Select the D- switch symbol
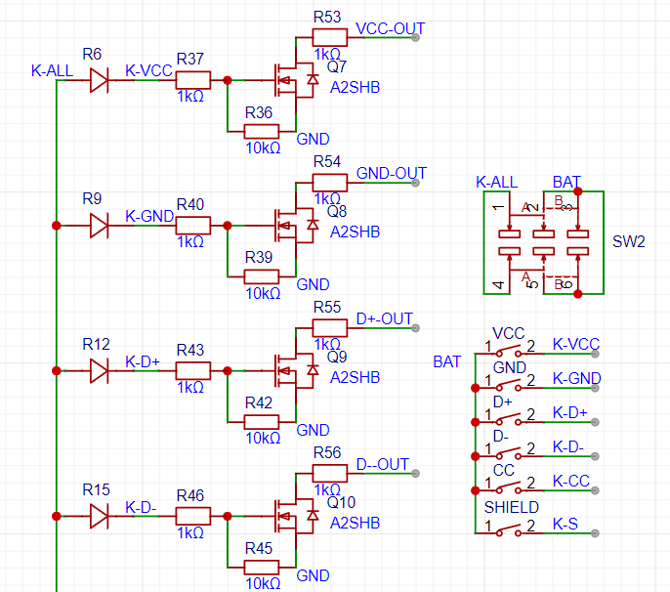Image resolution: width=670 pixels, height=592 pixels. pyautogui.click(x=510, y=455)
